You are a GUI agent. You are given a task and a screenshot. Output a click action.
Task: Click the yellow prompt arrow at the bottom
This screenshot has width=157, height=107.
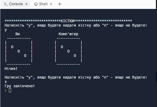(6, 90)
